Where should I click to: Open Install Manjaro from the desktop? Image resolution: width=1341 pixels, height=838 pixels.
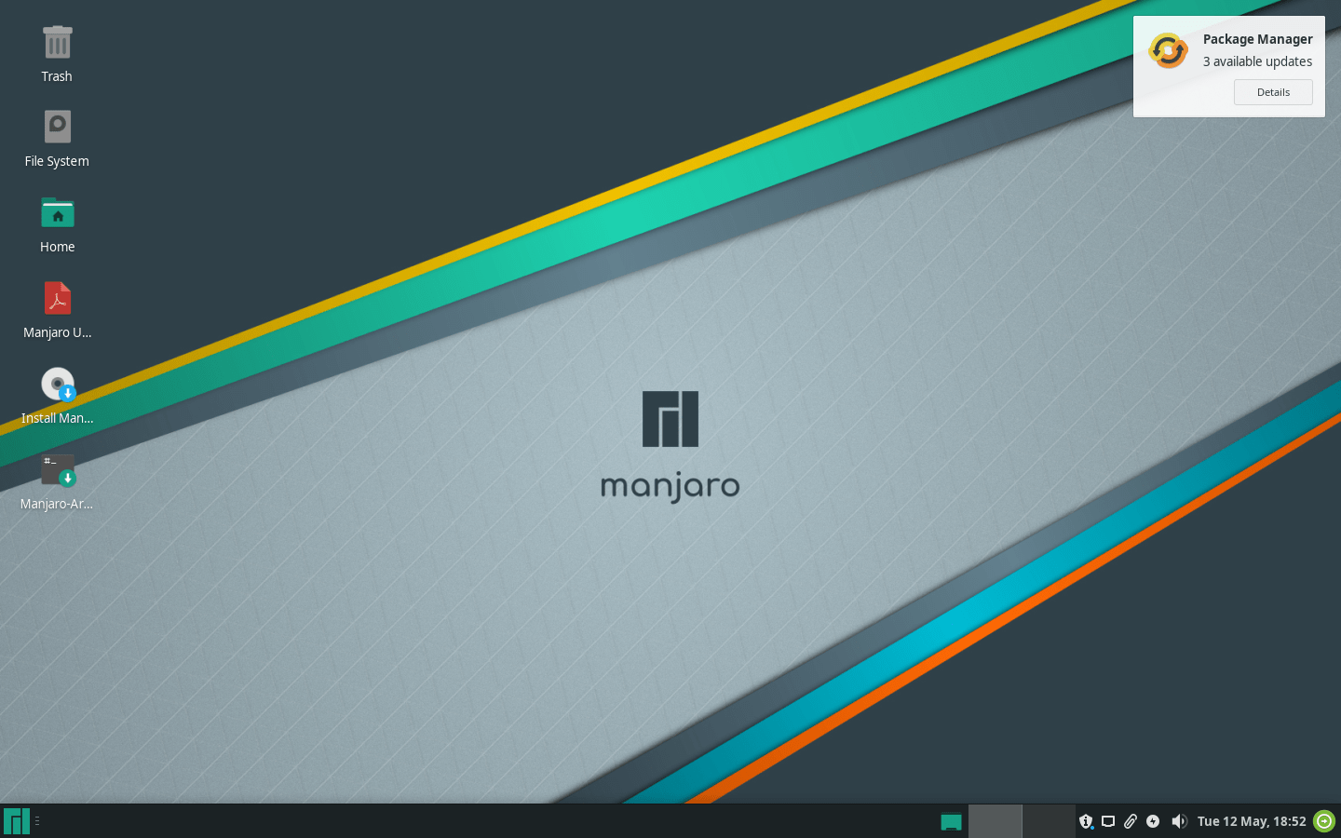coord(57,383)
